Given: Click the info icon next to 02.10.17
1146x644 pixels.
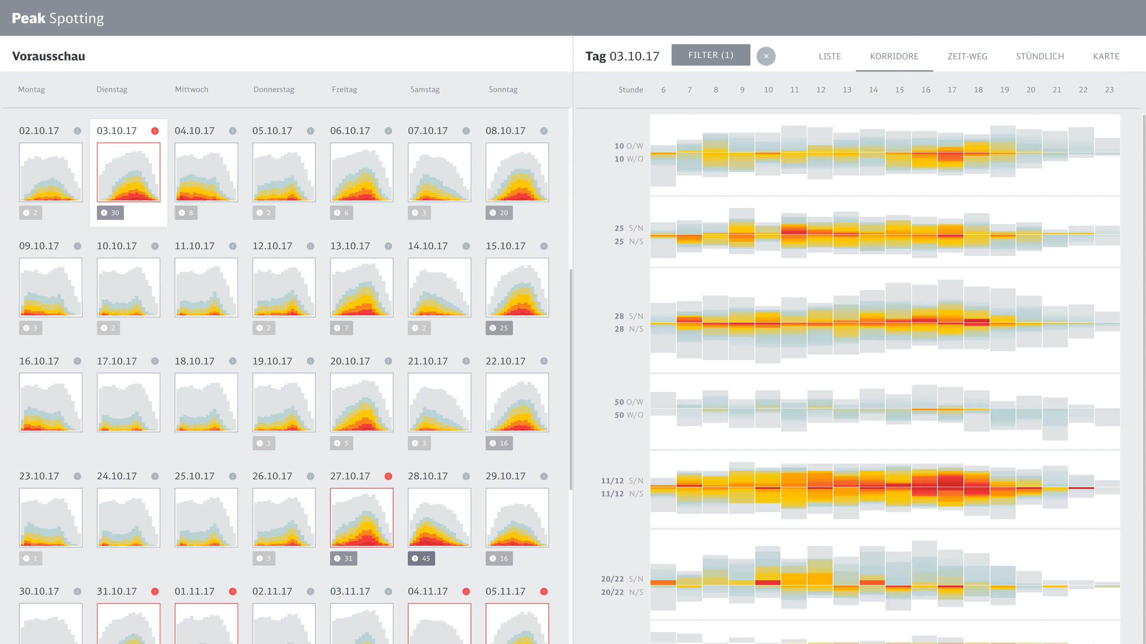Looking at the screenshot, I should [x=77, y=131].
